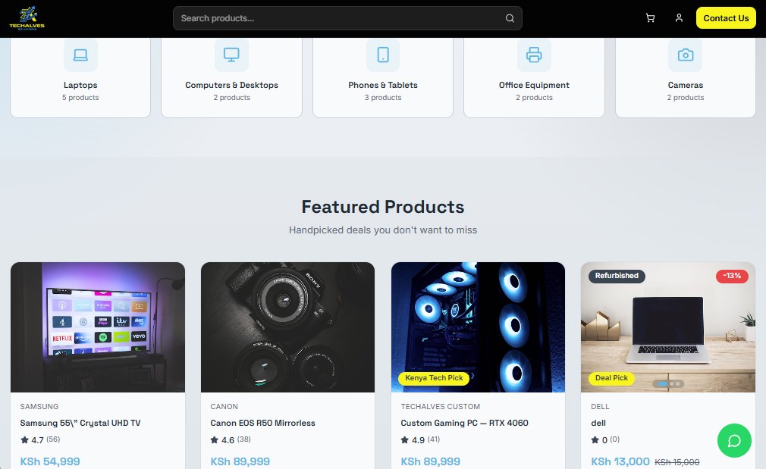
Task: Open the Gaming PC product image
Action: pyautogui.click(x=478, y=327)
